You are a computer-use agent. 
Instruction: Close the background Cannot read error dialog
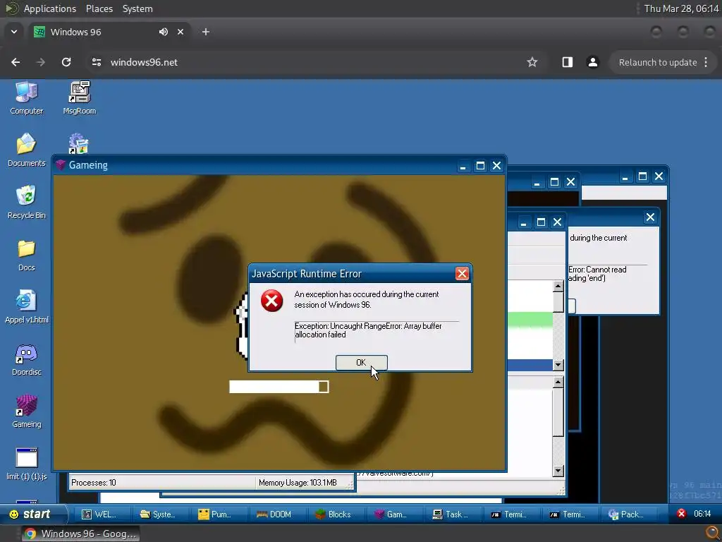click(650, 217)
